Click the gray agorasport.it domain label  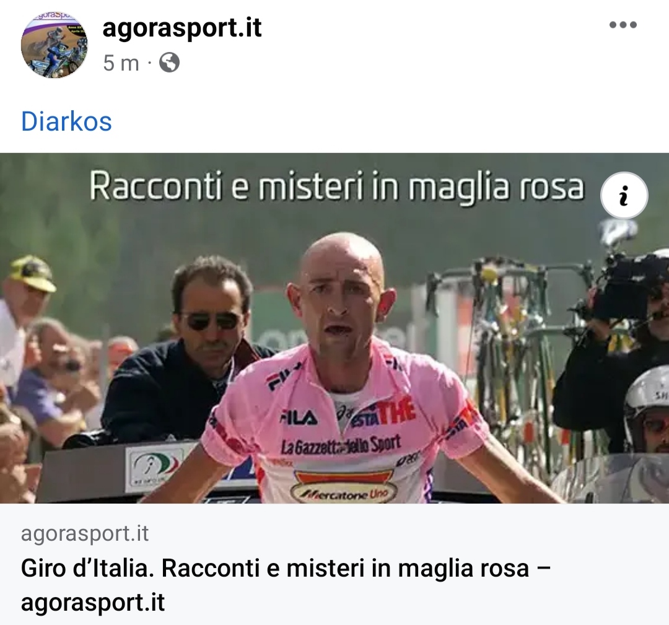point(84,533)
